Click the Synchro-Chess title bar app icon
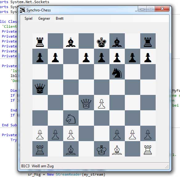 tap(22, 10)
